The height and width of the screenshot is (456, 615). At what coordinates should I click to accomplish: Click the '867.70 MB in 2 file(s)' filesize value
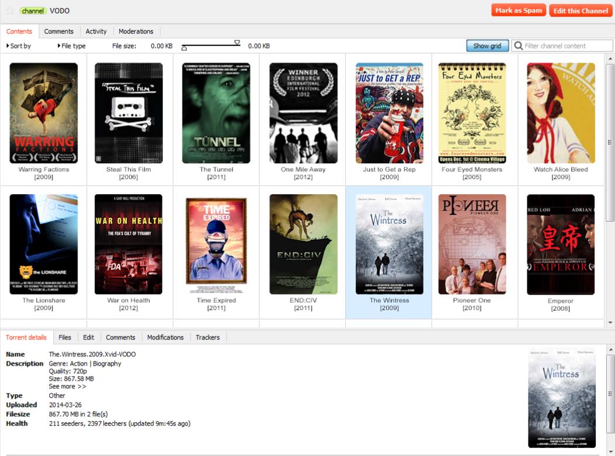click(x=78, y=414)
